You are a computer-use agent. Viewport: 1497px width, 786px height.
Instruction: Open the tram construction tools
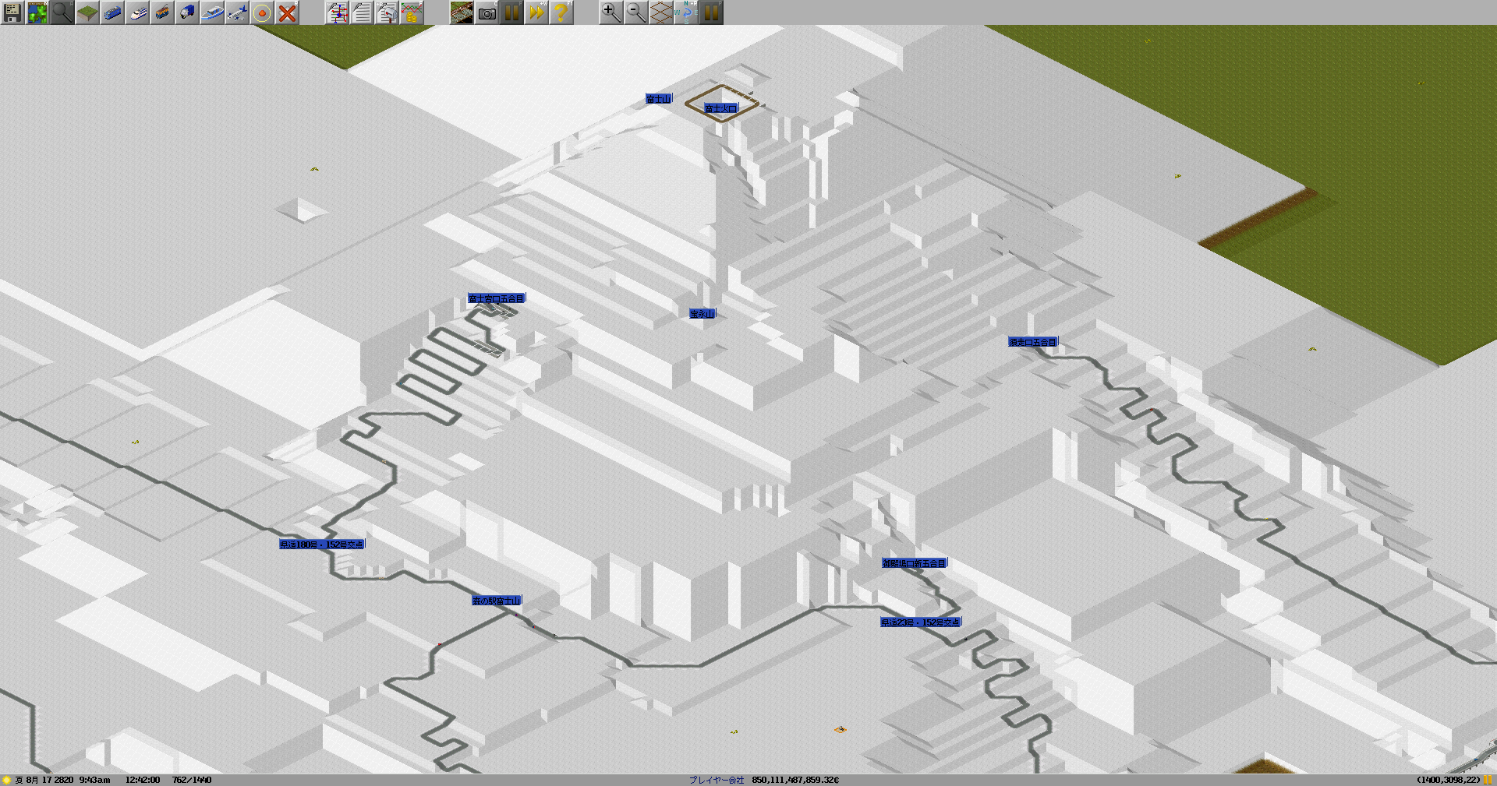point(162,12)
